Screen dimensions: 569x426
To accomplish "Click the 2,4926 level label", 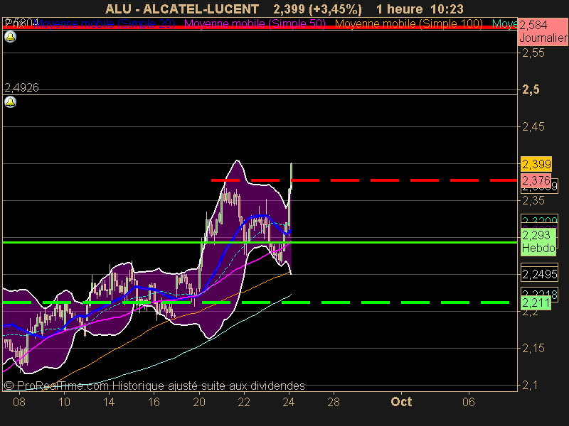I will click(x=22, y=87).
